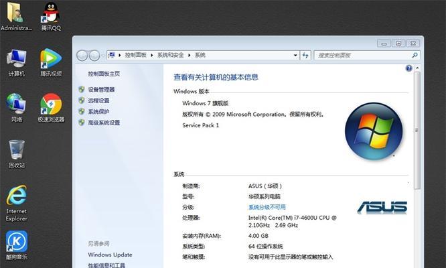This screenshot has width=446, height=268.
Task: Expand the arrow before 控制面板 breadcrumb
Action: point(119,55)
